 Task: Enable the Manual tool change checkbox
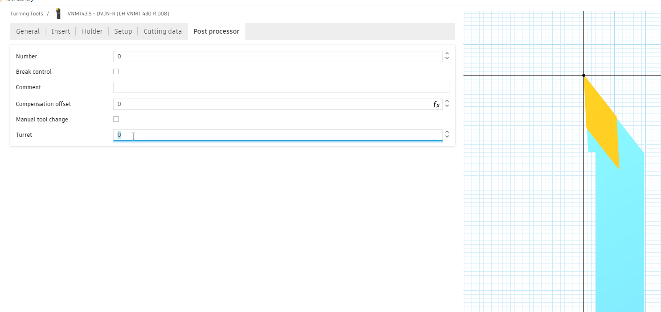[116, 119]
